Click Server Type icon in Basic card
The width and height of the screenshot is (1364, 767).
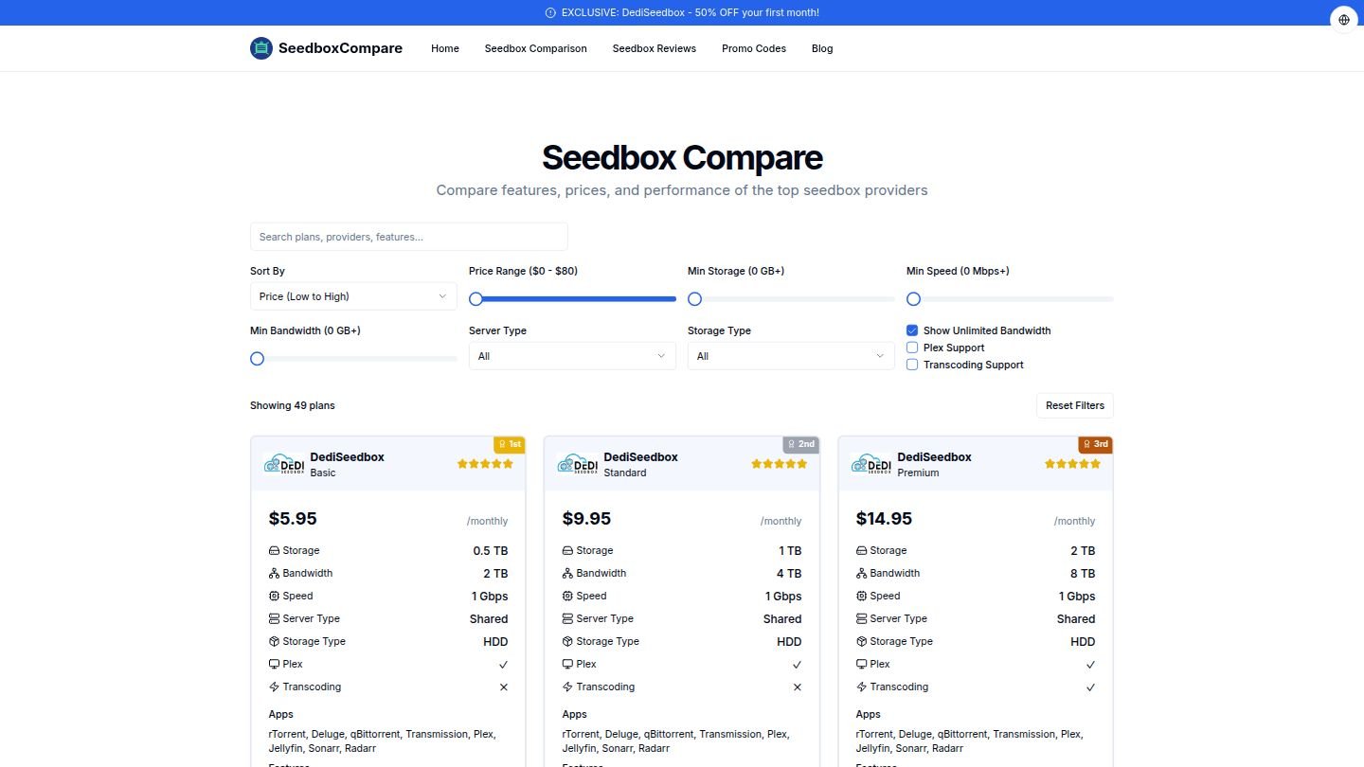[x=274, y=618]
